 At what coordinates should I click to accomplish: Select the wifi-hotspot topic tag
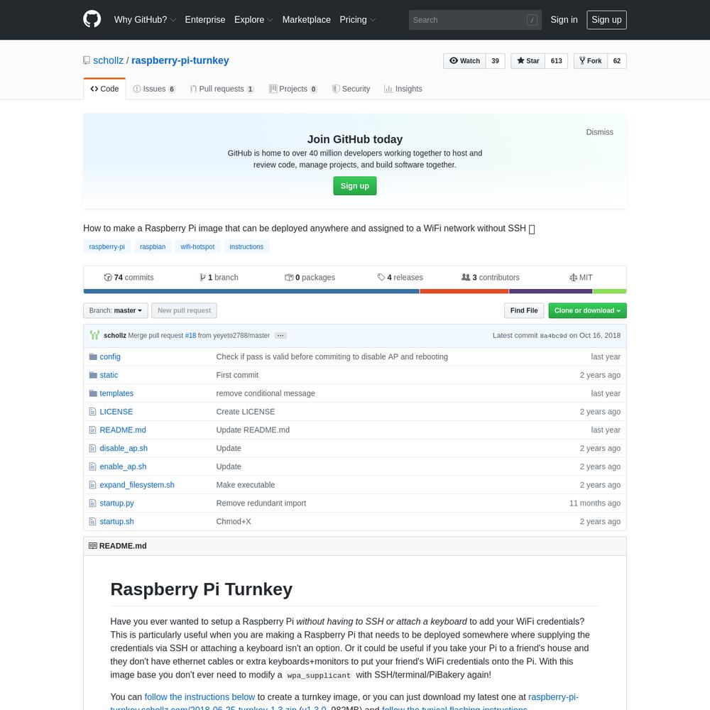pyautogui.click(x=197, y=247)
